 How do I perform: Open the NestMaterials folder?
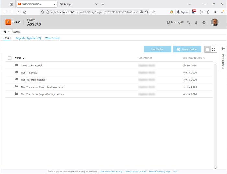pyautogui.click(x=29, y=73)
